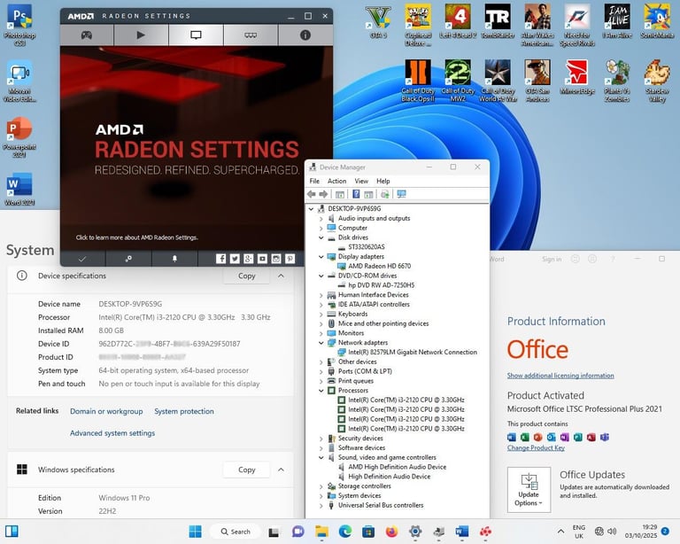Select AMD Radeon HD 6670 device
Screen dimensions: 680x544
click(379, 266)
